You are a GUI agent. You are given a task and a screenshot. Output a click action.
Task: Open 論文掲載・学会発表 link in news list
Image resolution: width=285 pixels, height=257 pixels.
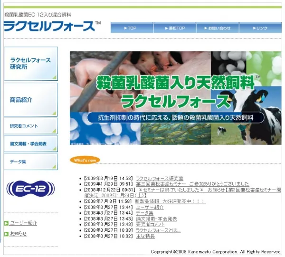(x=156, y=219)
